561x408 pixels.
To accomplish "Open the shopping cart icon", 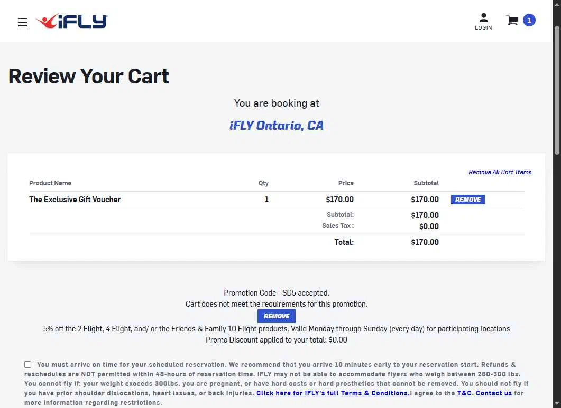I will pos(512,21).
